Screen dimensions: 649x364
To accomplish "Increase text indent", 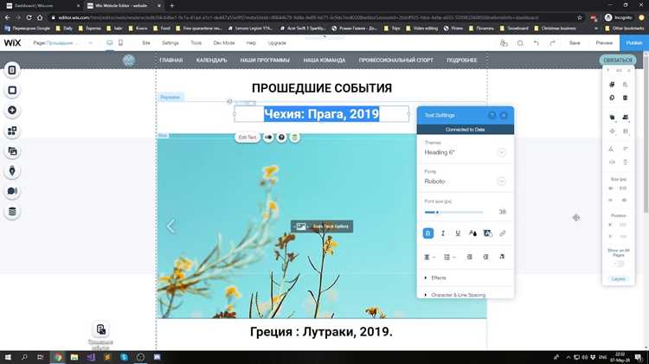I will coord(486,257).
